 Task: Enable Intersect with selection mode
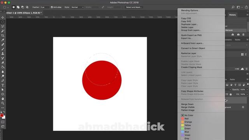point(27,7)
